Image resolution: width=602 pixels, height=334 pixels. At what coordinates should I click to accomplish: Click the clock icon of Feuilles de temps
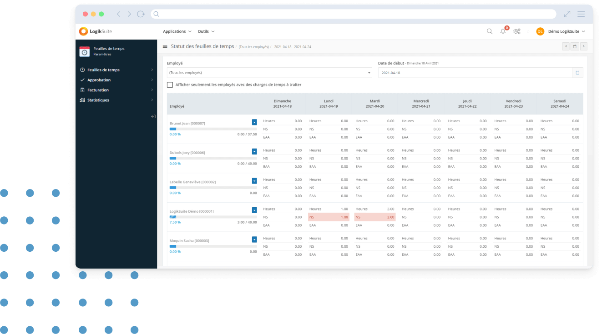point(82,70)
